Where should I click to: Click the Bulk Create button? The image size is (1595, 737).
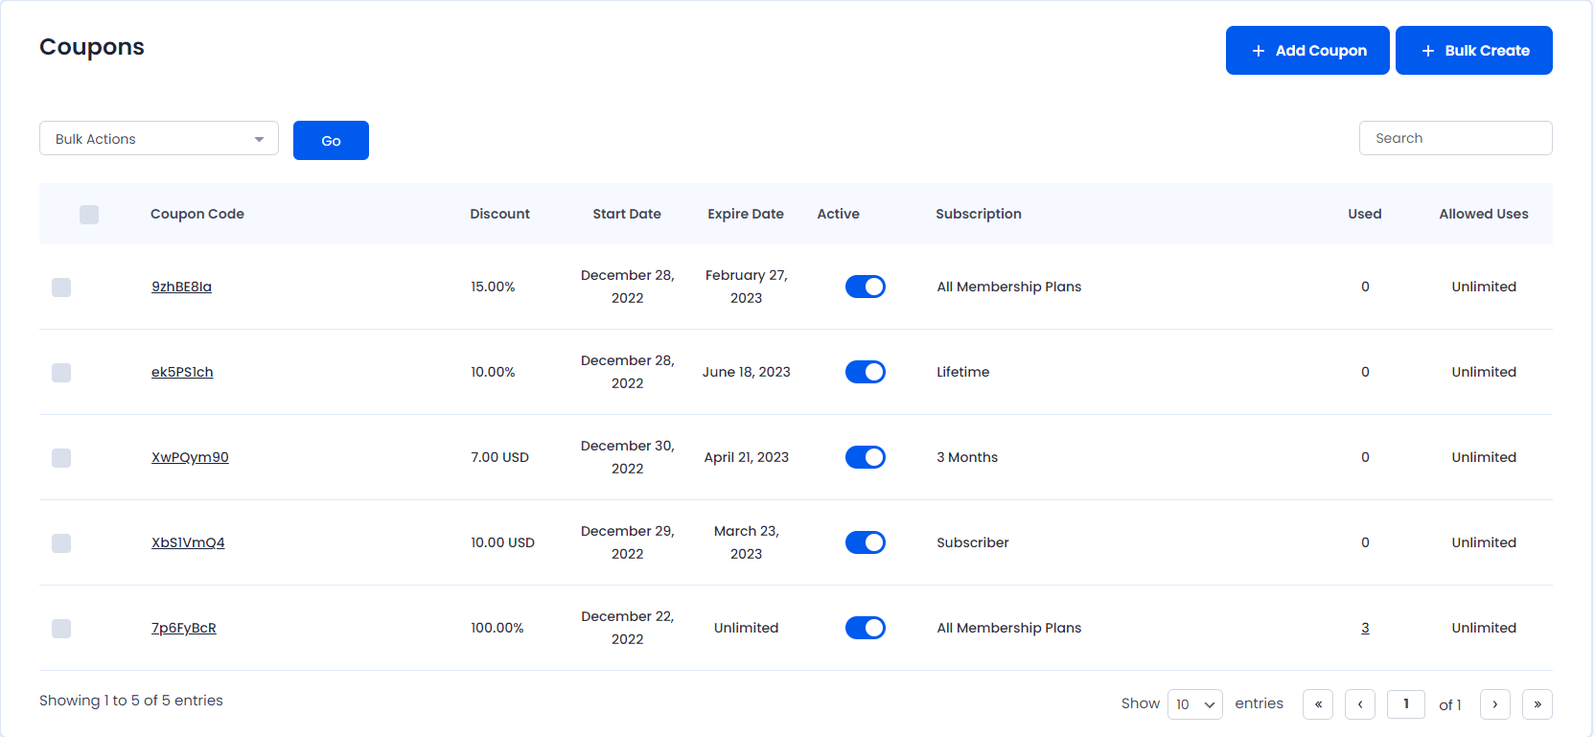(x=1474, y=50)
